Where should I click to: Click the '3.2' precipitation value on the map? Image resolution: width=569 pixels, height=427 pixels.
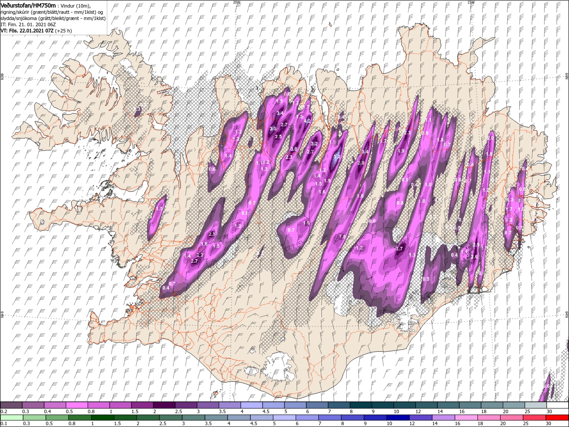(314, 144)
